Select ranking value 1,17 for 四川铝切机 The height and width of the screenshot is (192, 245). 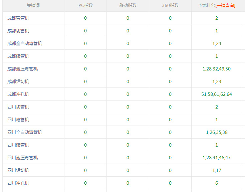(217, 170)
